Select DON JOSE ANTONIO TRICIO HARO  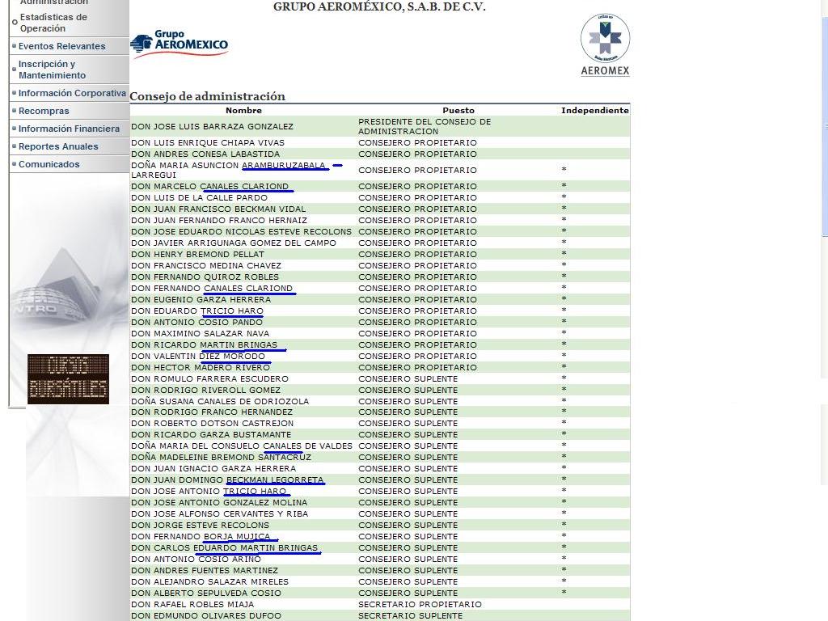[x=209, y=491]
